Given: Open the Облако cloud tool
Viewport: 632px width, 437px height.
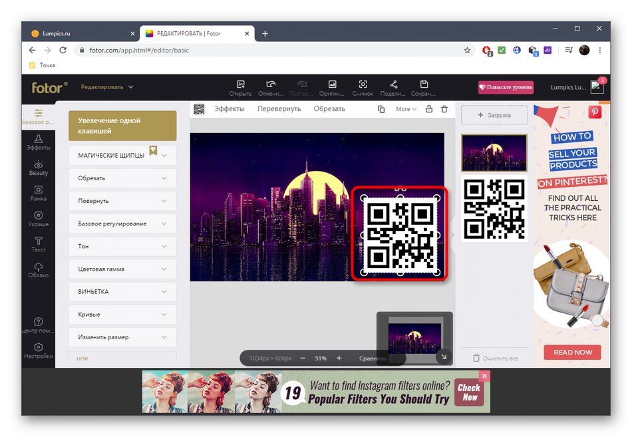Looking at the screenshot, I should click(x=39, y=270).
